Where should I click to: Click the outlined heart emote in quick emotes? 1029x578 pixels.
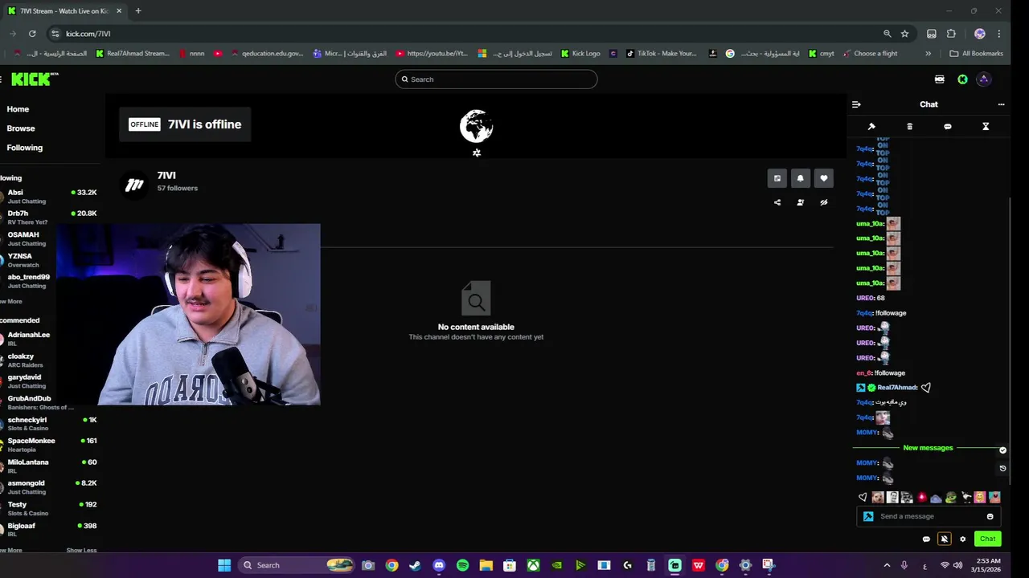point(863,498)
